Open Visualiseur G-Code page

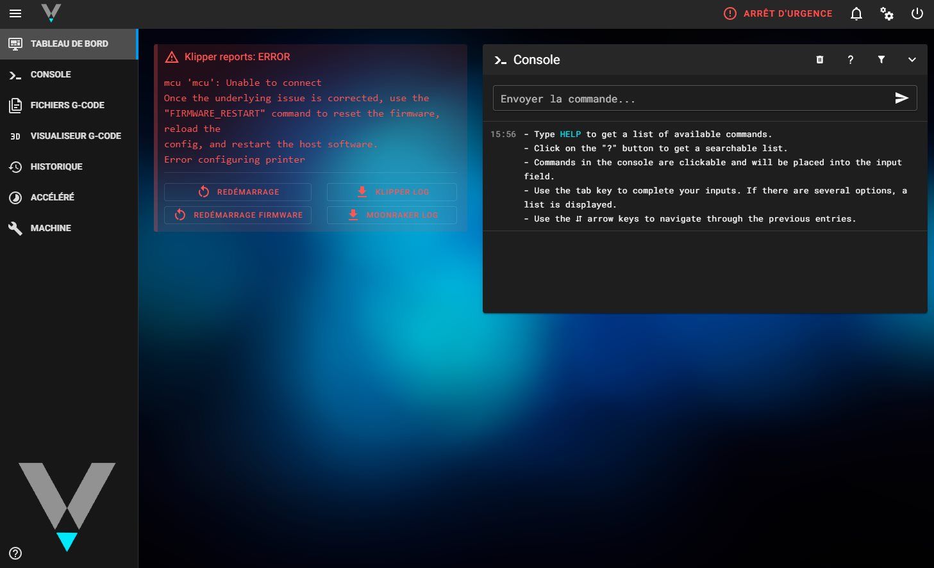click(69, 136)
